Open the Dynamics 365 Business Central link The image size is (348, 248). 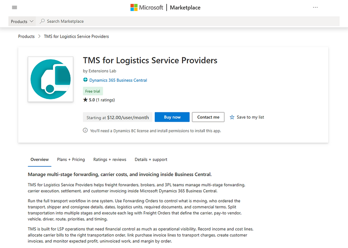coord(118,80)
